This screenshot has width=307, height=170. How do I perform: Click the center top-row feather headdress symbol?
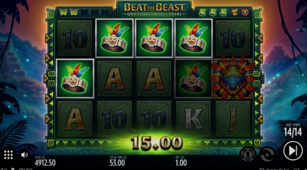point(154,38)
